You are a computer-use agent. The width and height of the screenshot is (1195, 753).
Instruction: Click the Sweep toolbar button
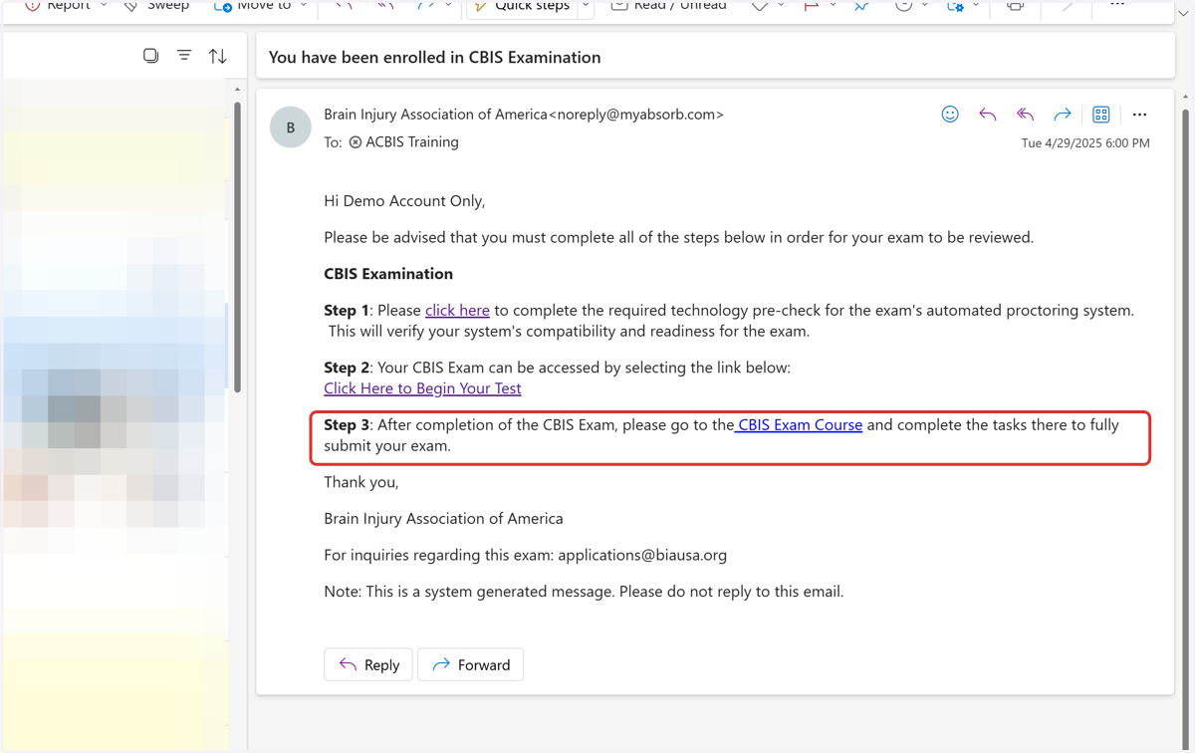[156, 6]
